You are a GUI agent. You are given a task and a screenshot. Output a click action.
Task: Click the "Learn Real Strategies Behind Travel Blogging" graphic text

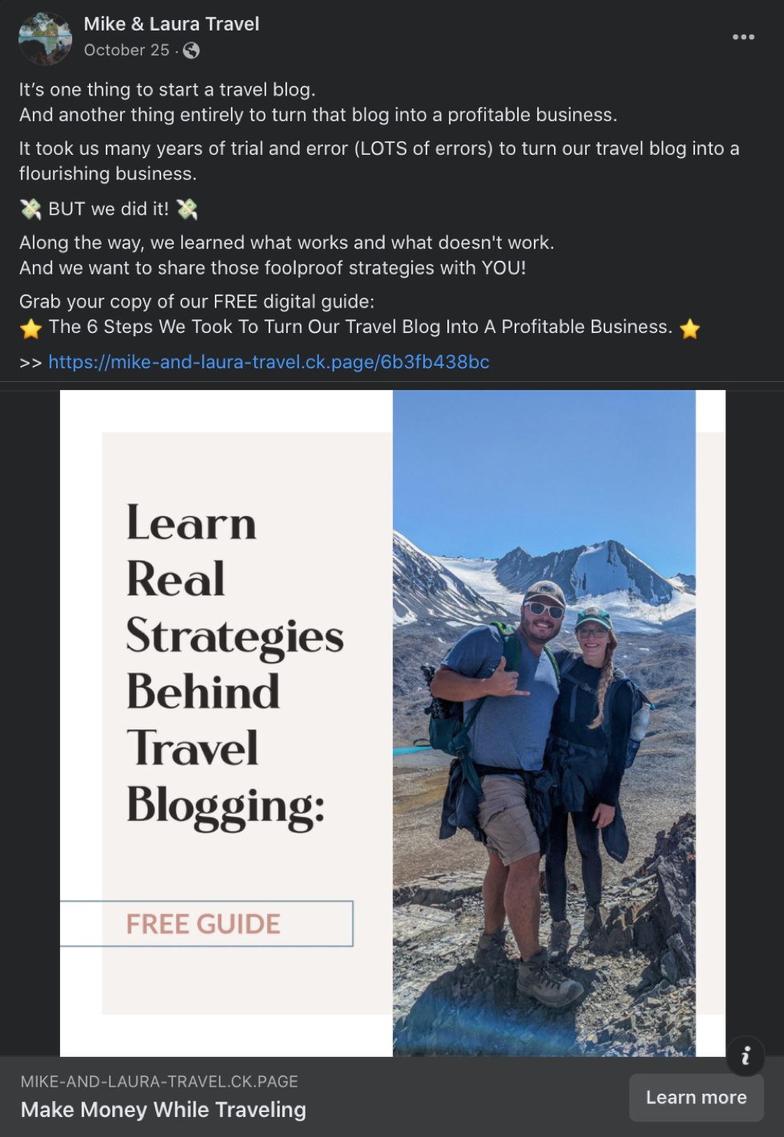point(235,664)
